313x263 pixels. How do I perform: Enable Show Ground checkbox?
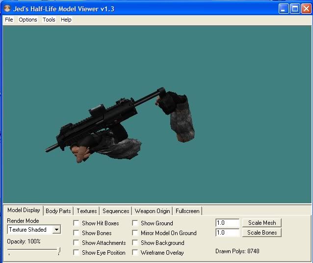point(135,223)
